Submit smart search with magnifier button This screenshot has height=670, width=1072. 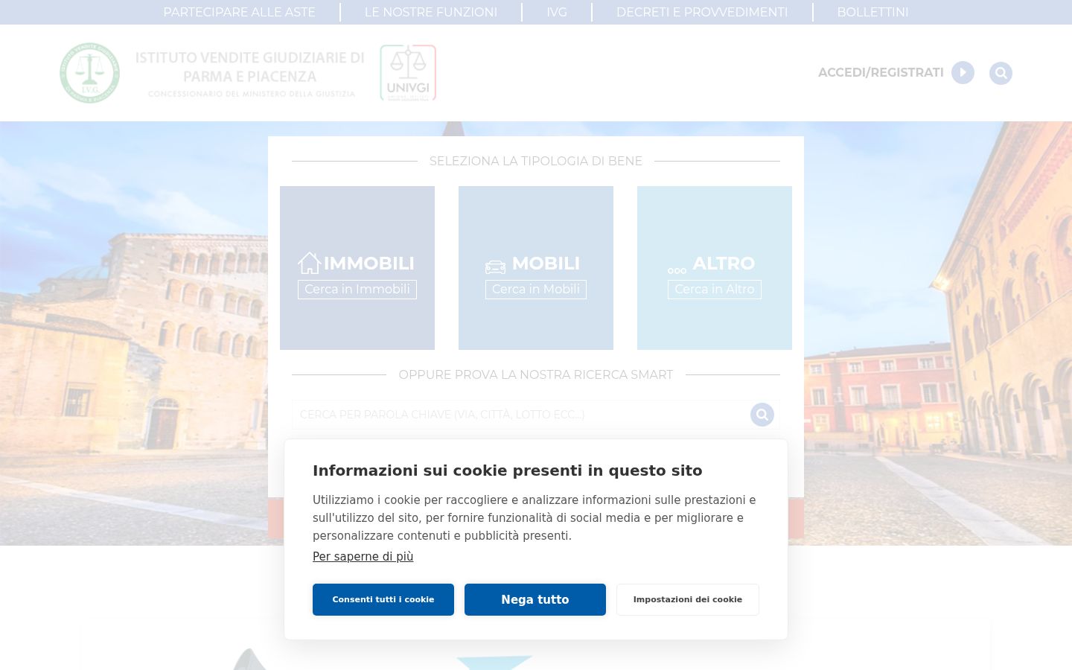[x=762, y=415]
